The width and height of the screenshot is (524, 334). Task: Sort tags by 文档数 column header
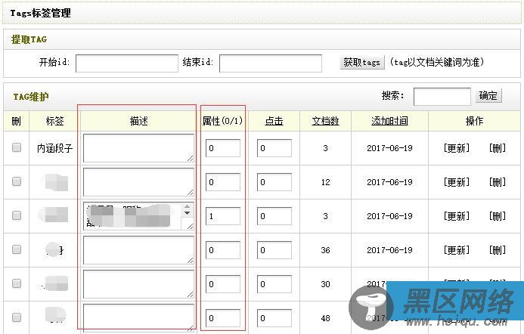tap(325, 121)
